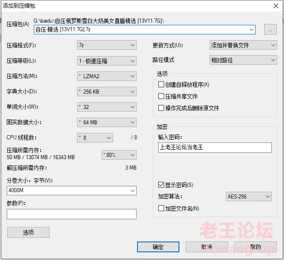The width and height of the screenshot is (284, 260).
Task: Open the AES-256 encryption algorithm dropdown
Action: point(249,196)
